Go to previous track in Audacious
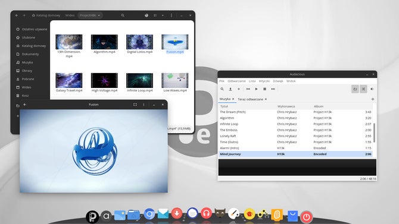 pos(248,89)
